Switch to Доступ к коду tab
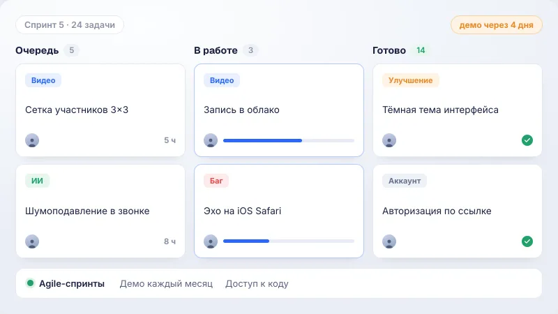Viewport: 558px width, 314px height. point(257,284)
